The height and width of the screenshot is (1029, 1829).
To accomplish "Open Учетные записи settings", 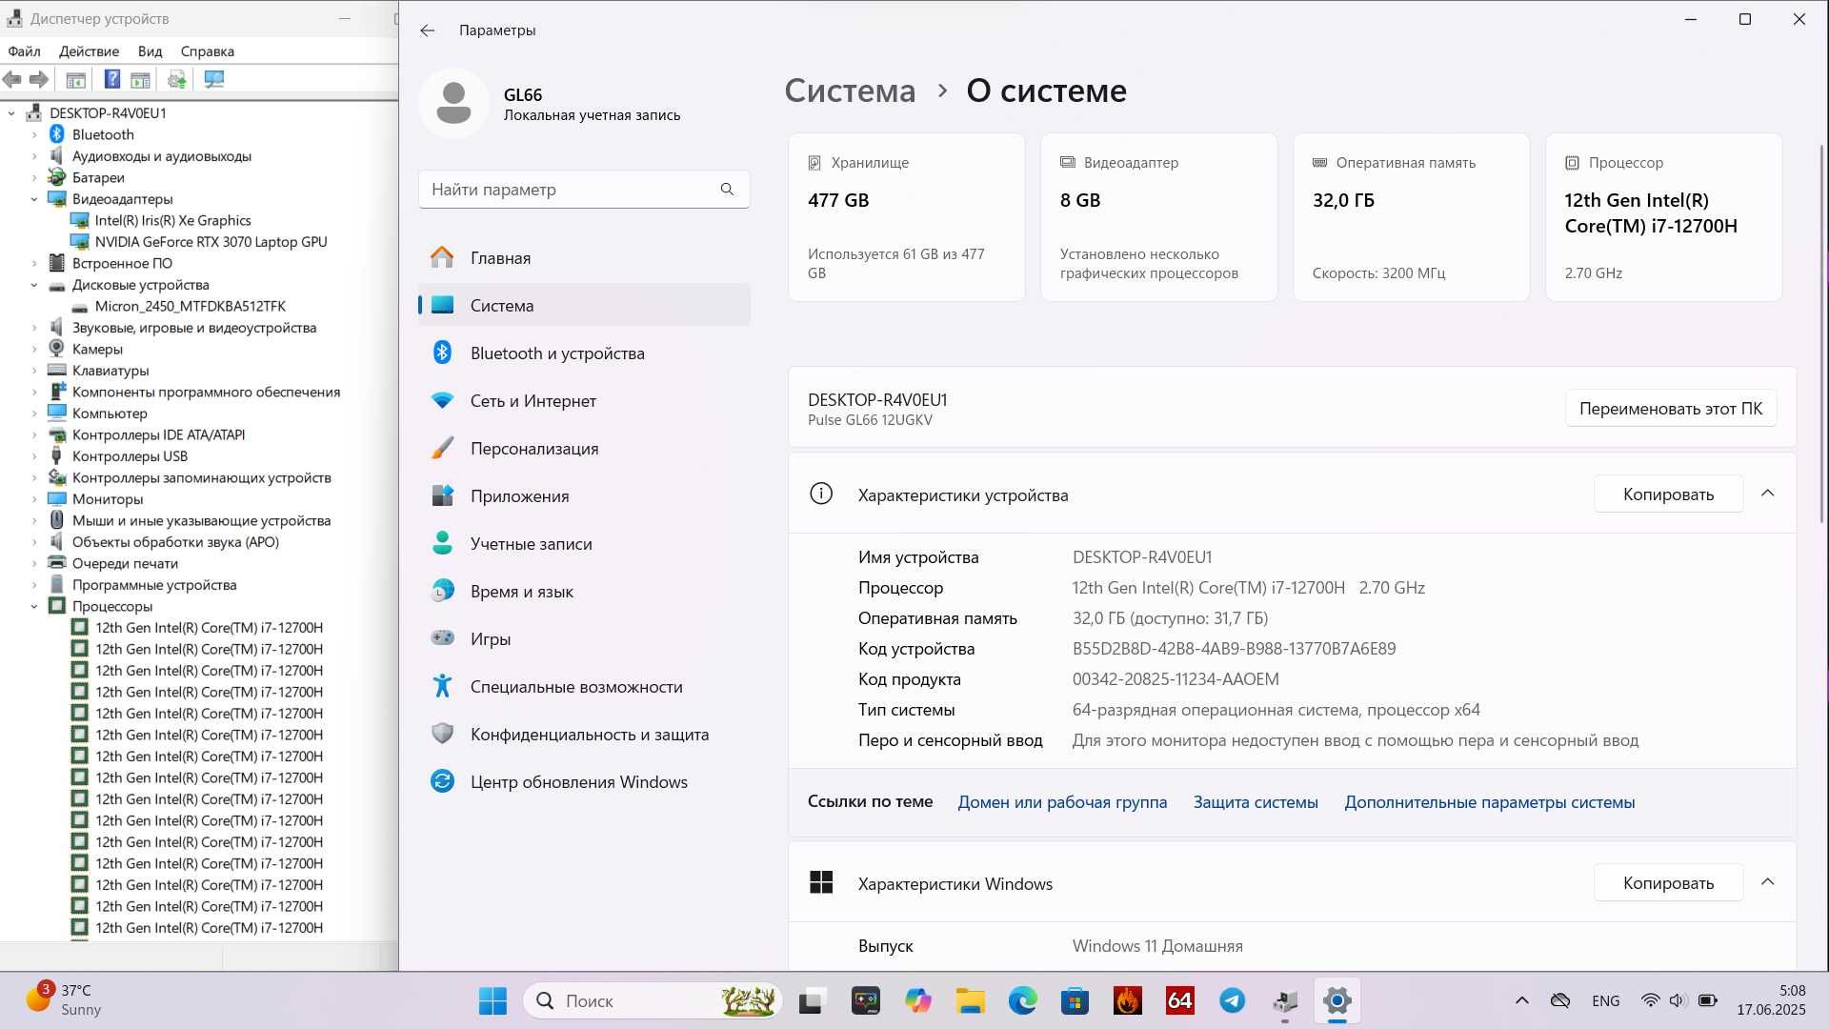I will point(584,544).
